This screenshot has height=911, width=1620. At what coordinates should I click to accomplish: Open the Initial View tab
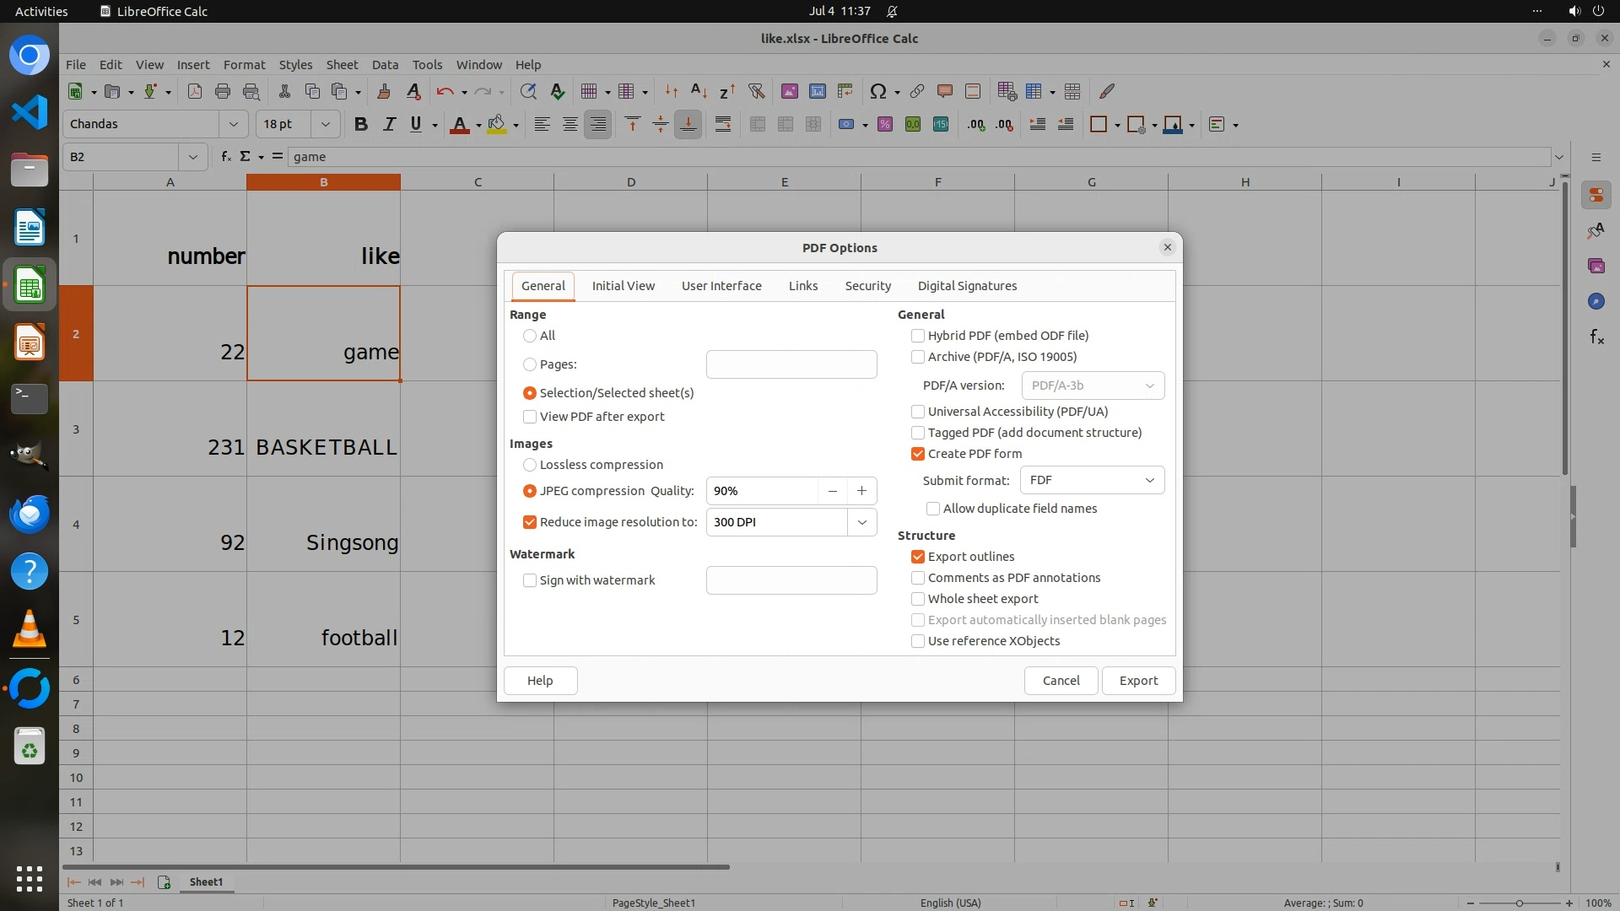click(x=623, y=286)
